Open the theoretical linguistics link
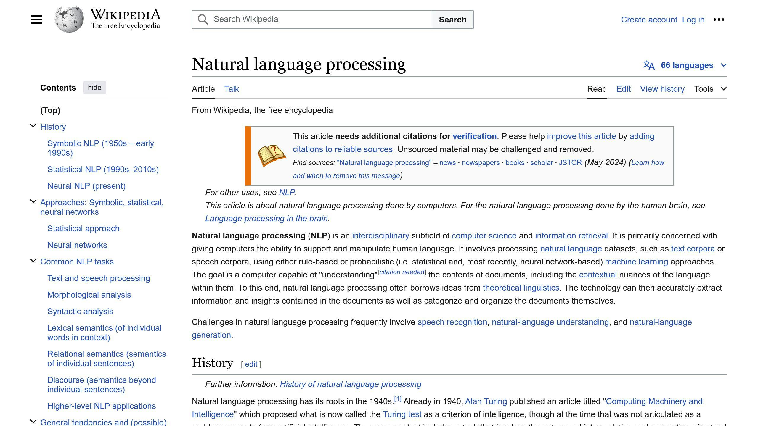Viewport: 758px width, 426px height. [521, 288]
